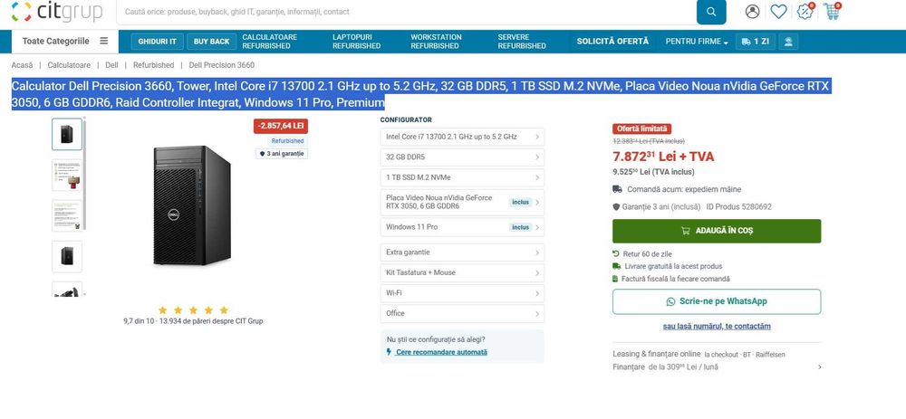This screenshot has width=906, height=419.
Task: Open Toate Categoriile menu
Action: (x=64, y=41)
